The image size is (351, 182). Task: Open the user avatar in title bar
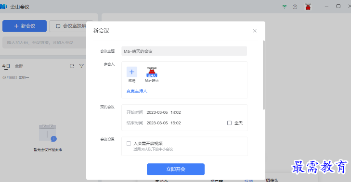(x=308, y=7)
